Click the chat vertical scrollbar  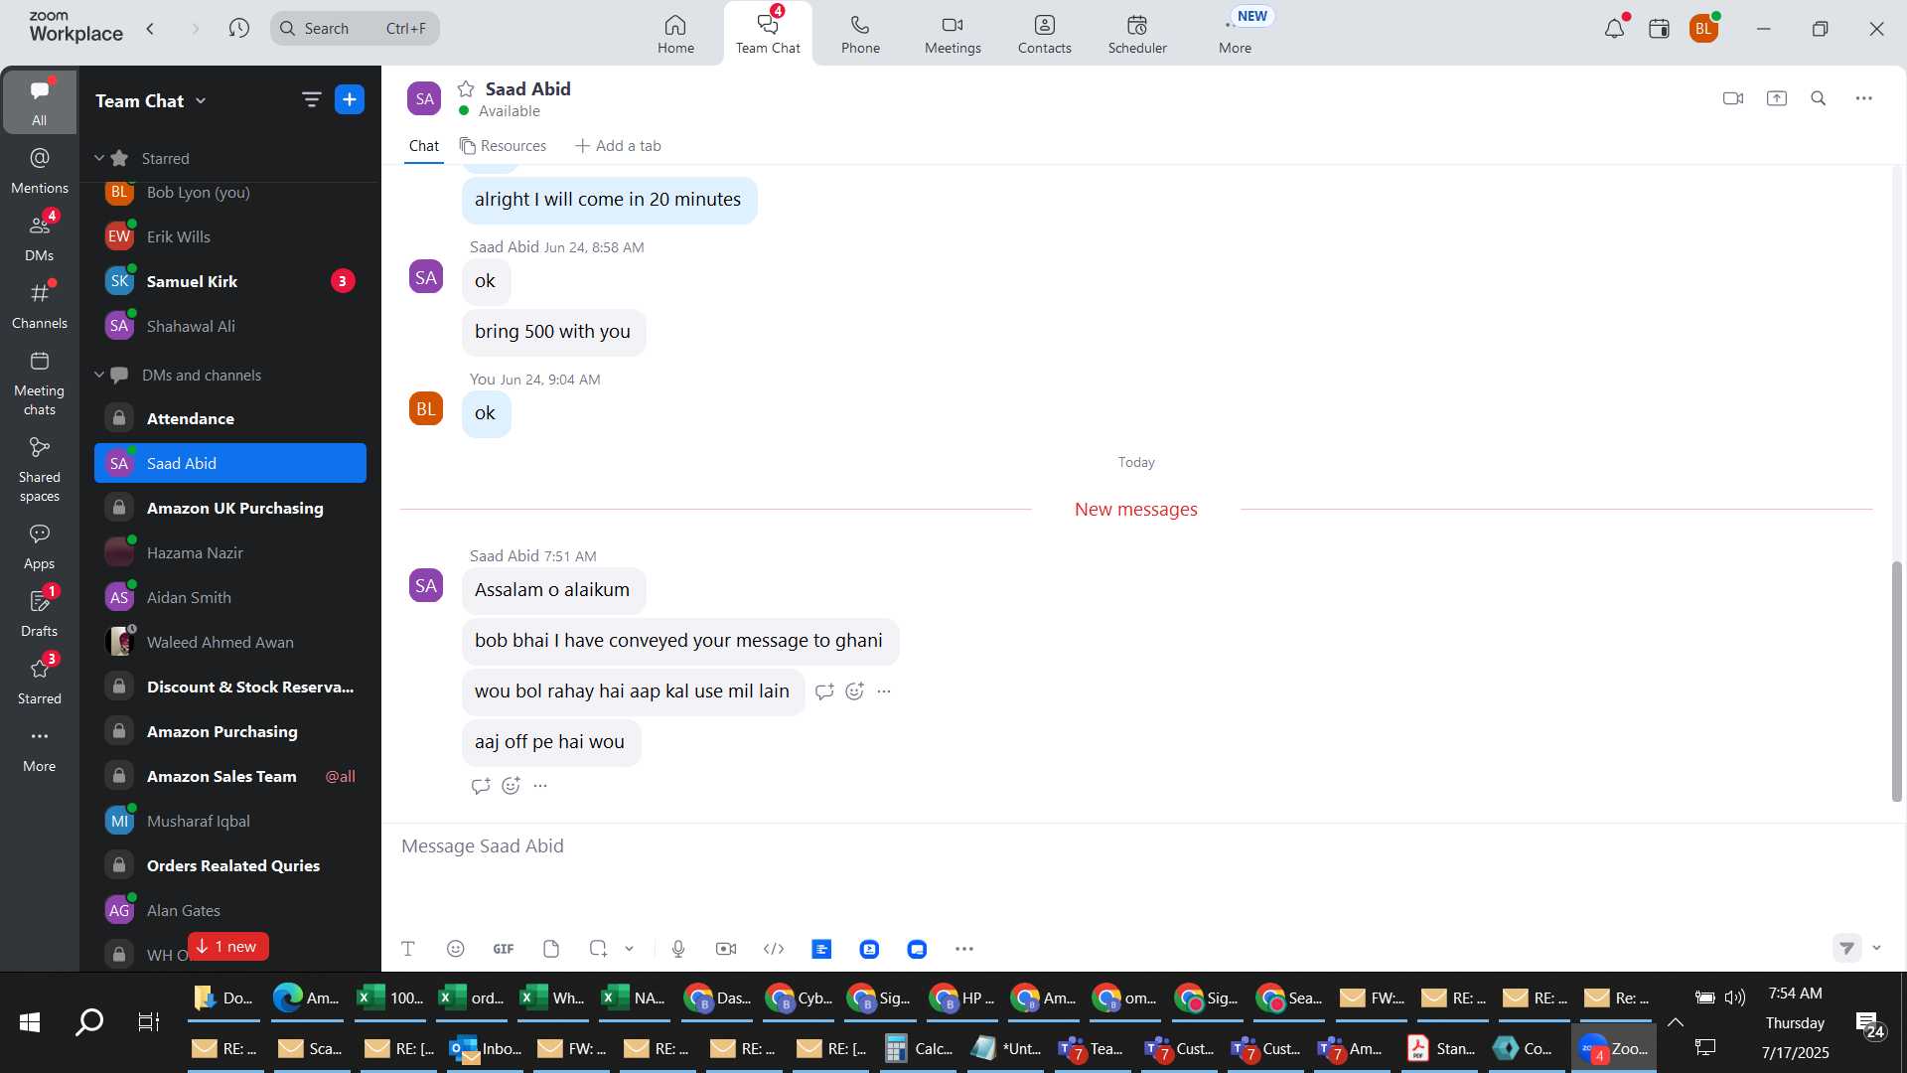tap(1896, 682)
